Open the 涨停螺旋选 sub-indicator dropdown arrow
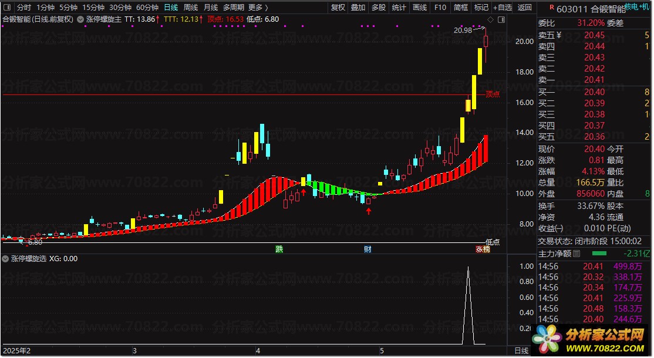The image size is (654, 358). click(x=5, y=259)
